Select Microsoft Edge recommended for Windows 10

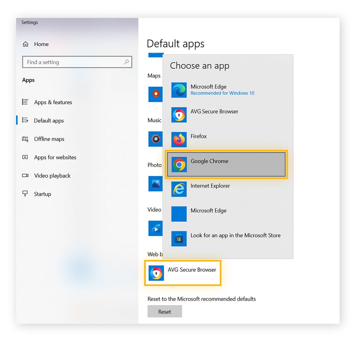click(x=208, y=90)
